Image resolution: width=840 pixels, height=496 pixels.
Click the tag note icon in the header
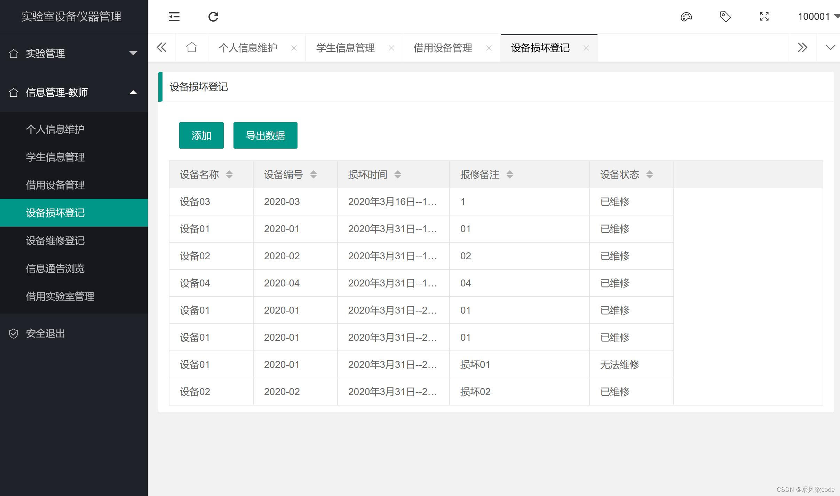(725, 17)
